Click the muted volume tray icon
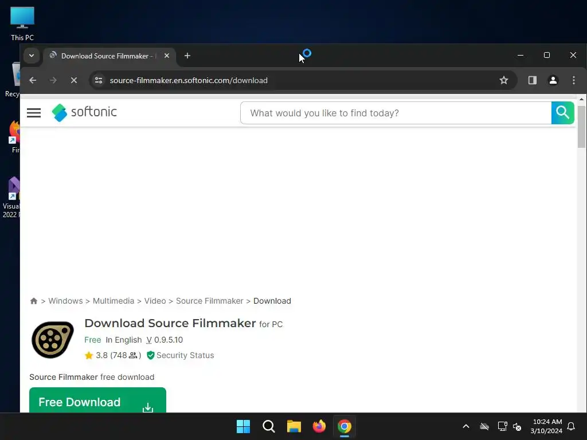587x440 pixels. click(517, 426)
